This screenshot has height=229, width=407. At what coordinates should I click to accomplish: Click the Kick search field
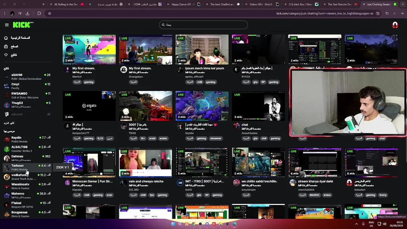[x=203, y=25]
